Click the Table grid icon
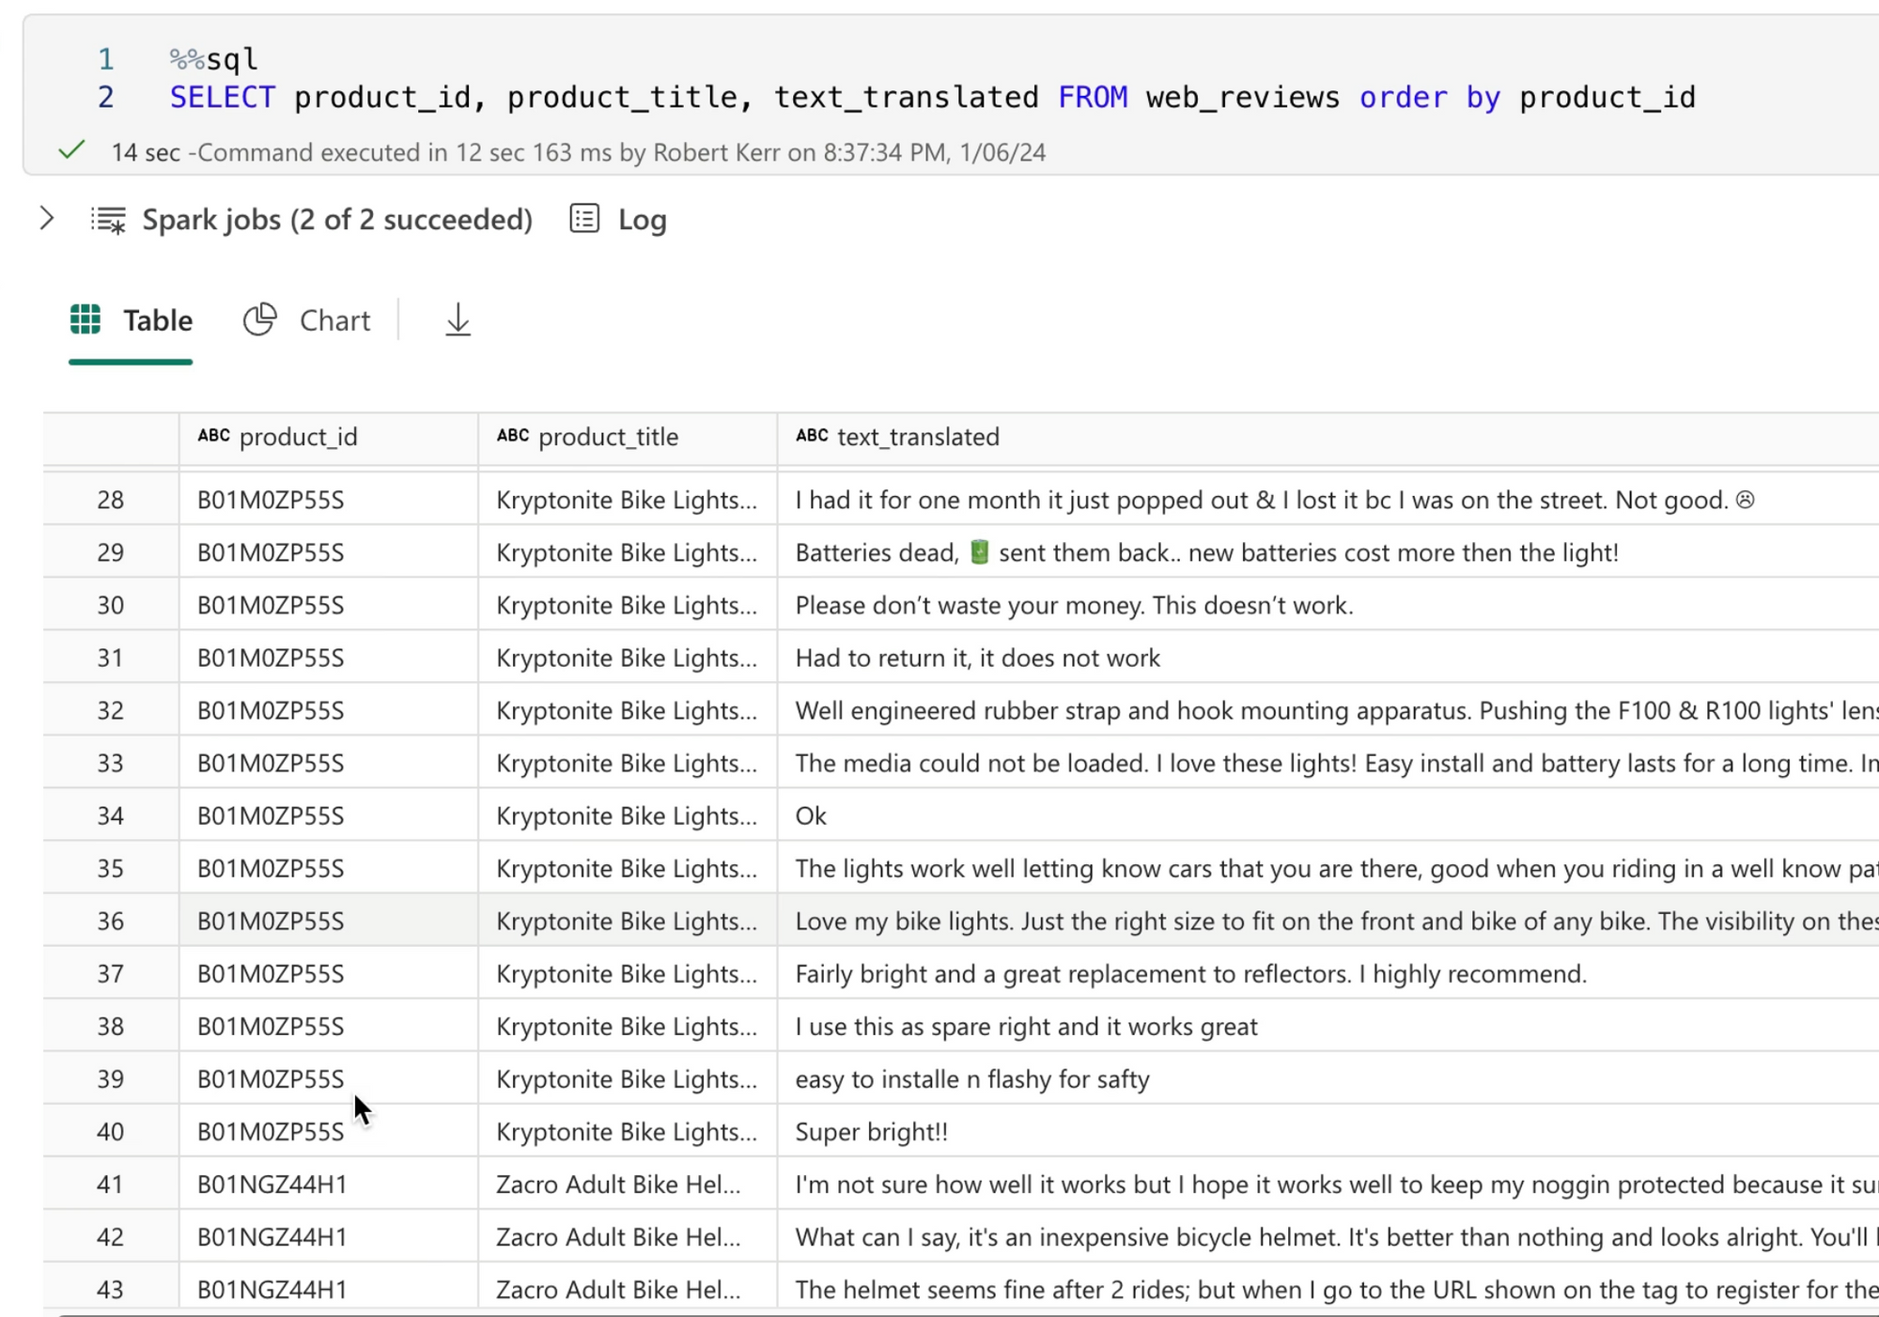 point(85,320)
